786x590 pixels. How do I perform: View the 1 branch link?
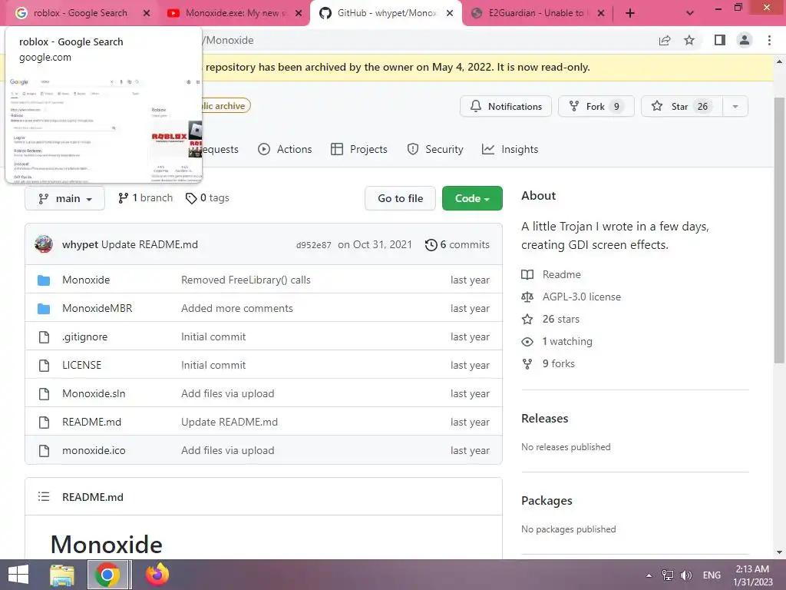(145, 198)
